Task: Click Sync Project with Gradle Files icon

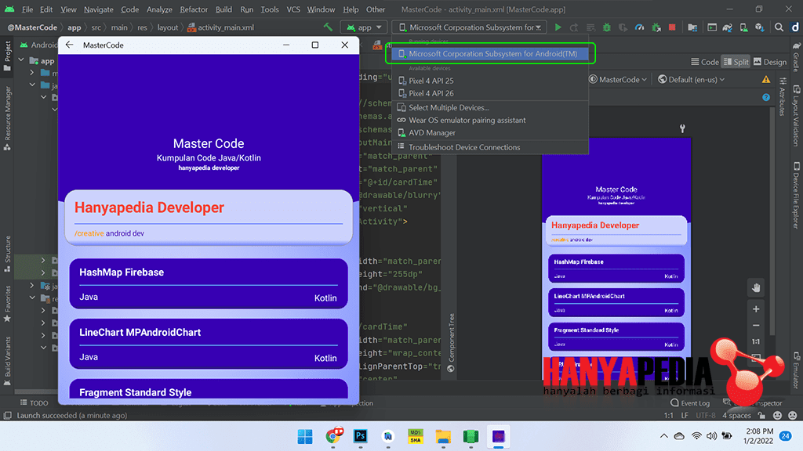Action: [727, 27]
